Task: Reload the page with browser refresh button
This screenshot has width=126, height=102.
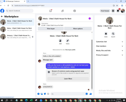Action: click(8, 6)
